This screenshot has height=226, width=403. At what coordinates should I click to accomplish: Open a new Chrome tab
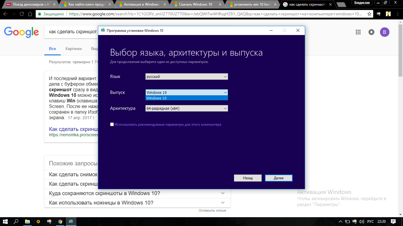pos(341,5)
